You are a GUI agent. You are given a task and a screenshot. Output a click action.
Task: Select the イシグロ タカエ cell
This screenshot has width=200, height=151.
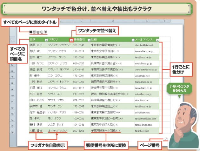point(60,88)
